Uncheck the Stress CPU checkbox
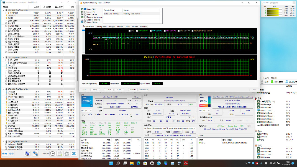The height and width of the screenshot is (167, 297). tap(85, 9)
